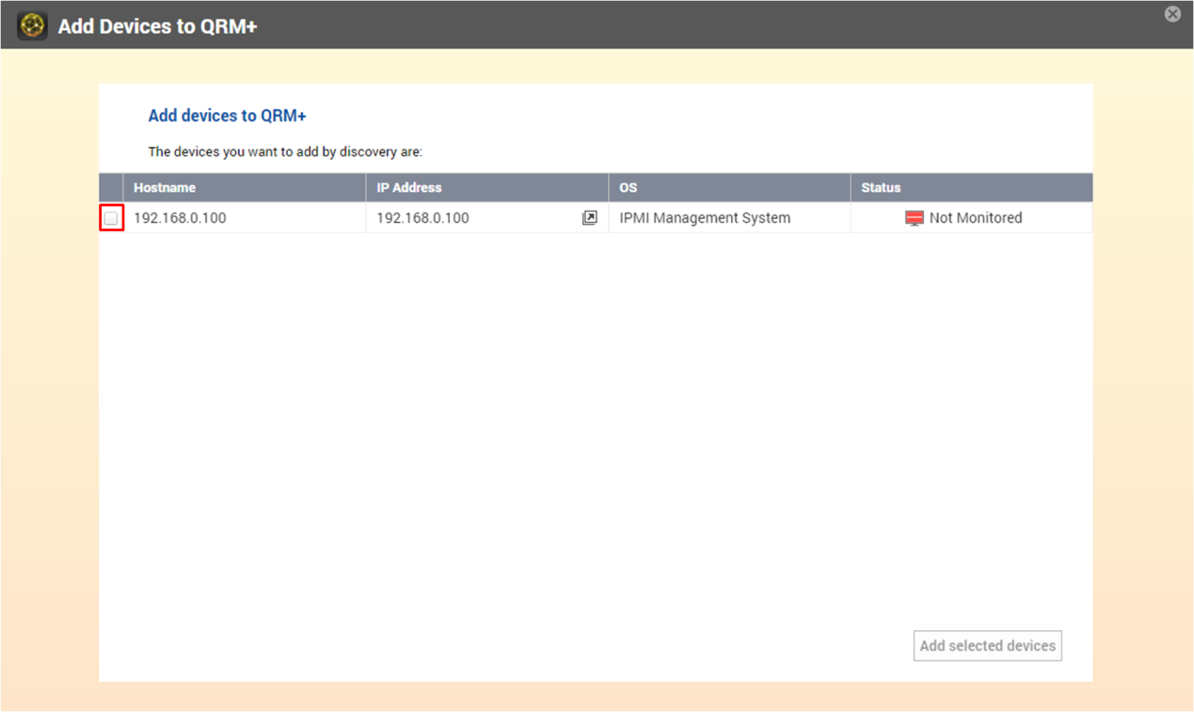Click the red Not Monitored status icon

[x=915, y=218]
